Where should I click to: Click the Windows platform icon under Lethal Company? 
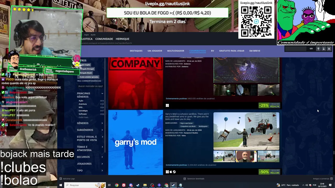point(167,105)
